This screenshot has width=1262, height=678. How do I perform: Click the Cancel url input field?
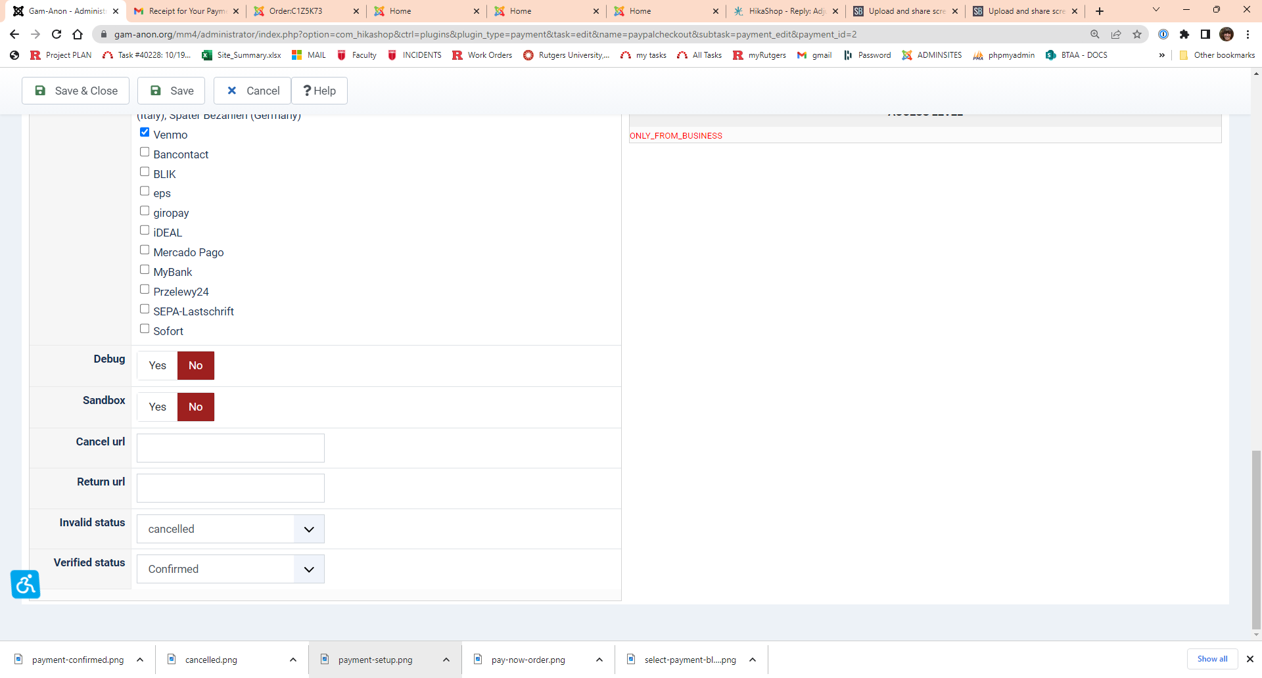point(231,448)
